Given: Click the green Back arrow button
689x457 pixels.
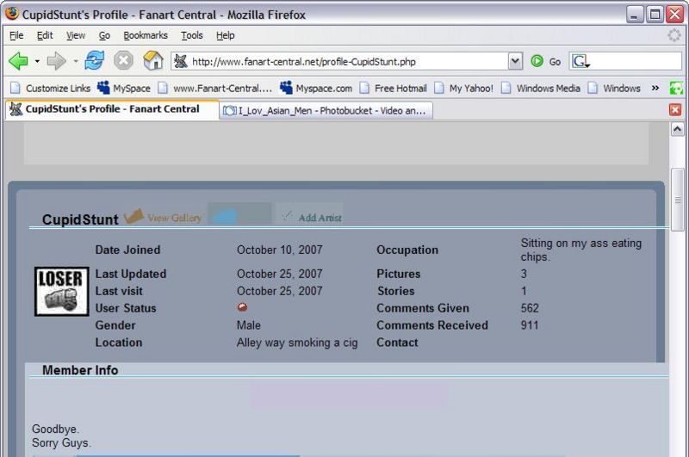Looking at the screenshot, I should click(18, 61).
